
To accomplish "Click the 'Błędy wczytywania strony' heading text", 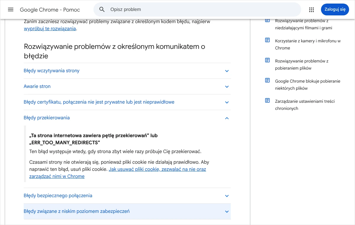I will click(x=51, y=71).
